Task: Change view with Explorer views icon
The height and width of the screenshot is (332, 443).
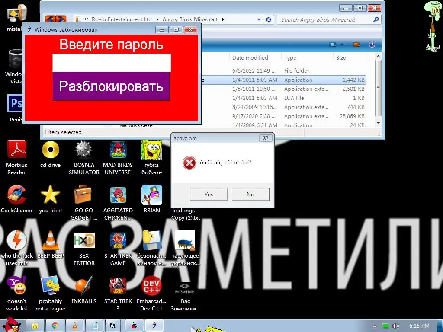Action: [x=333, y=45]
